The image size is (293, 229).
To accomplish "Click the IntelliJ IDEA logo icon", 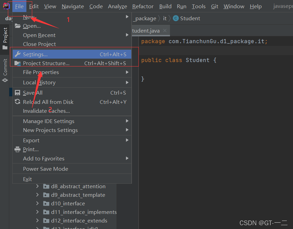I will (6, 6).
